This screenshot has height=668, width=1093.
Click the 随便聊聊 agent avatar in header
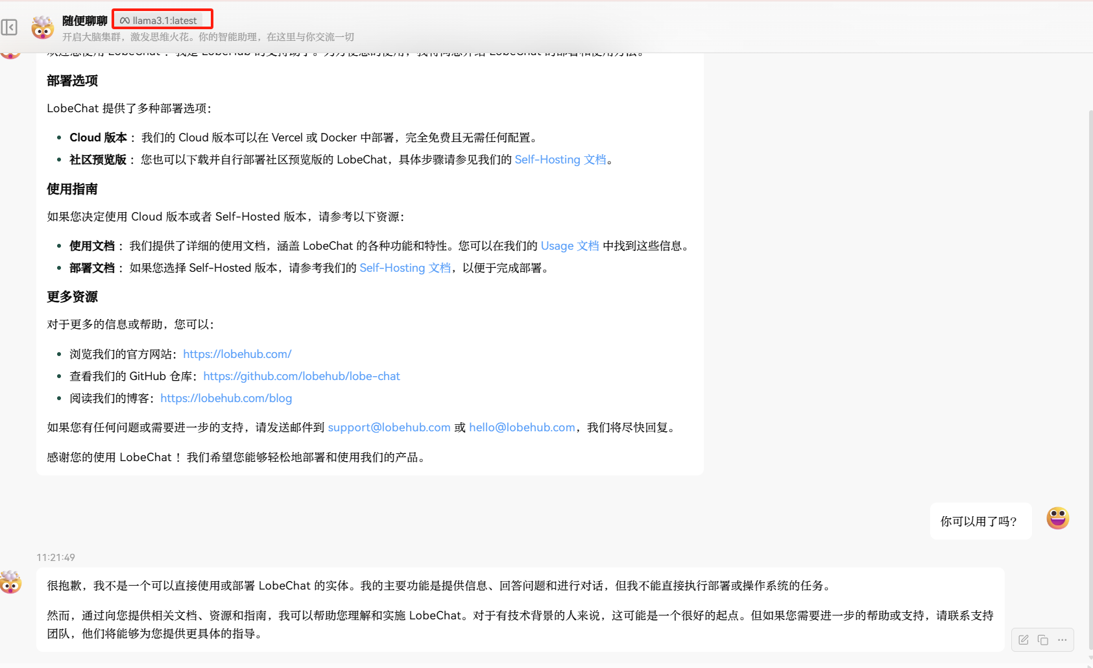click(43, 27)
